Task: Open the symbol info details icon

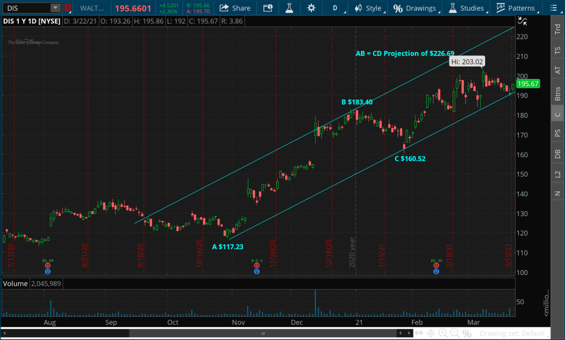Action: (x=268, y=8)
